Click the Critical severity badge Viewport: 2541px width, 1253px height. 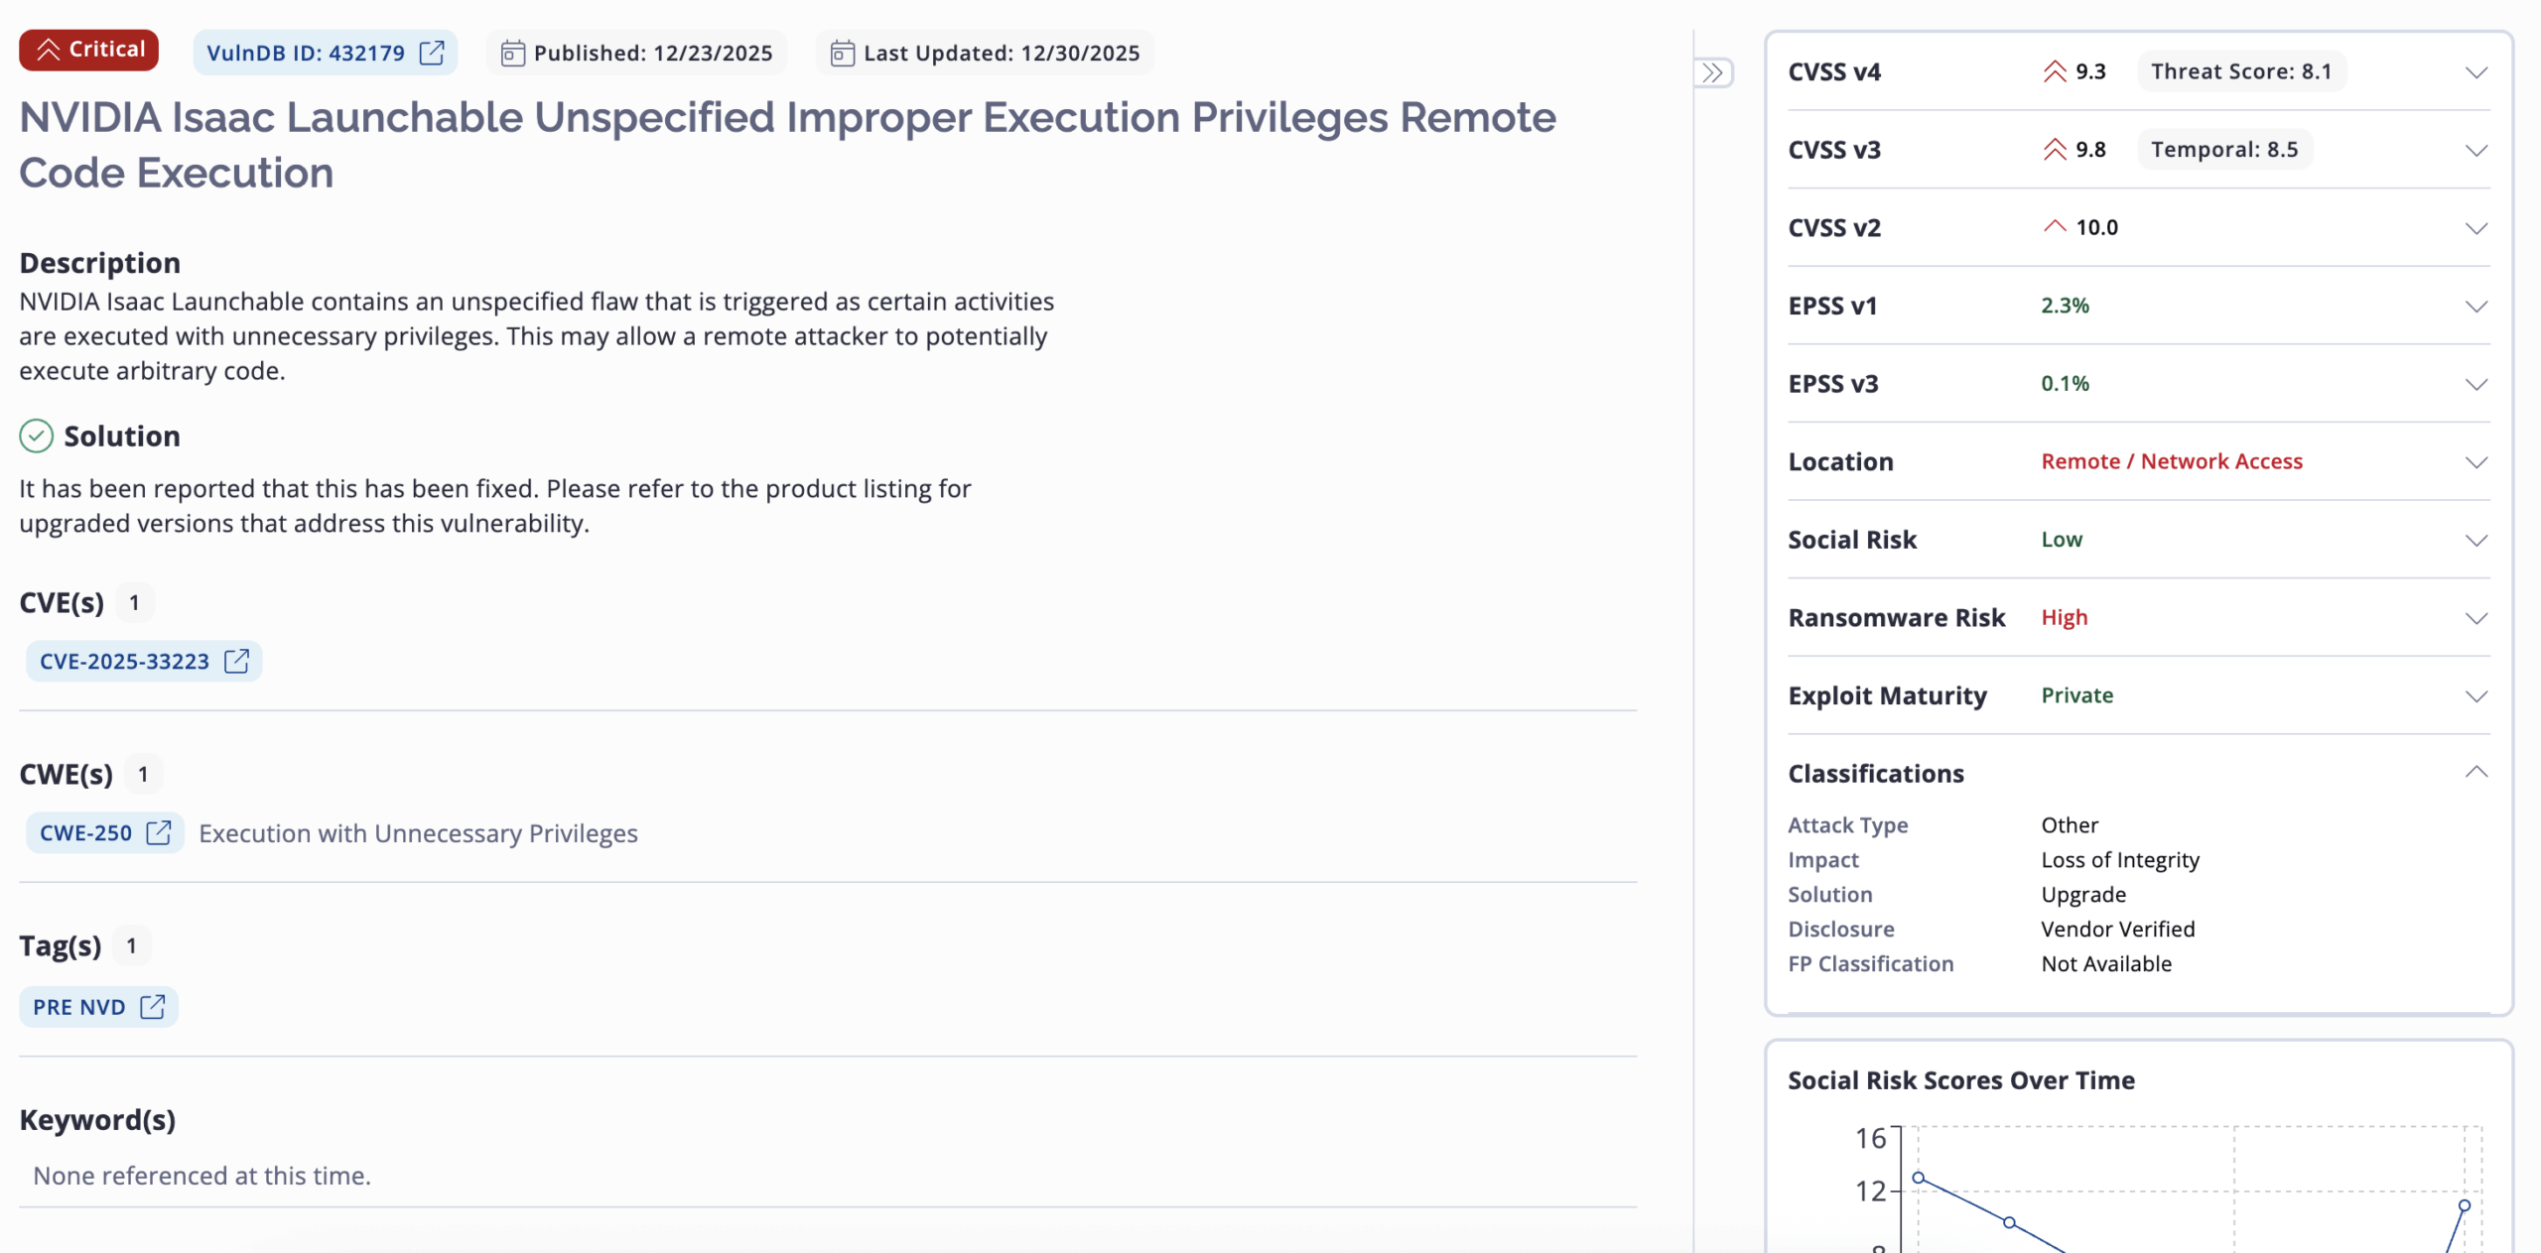[89, 50]
